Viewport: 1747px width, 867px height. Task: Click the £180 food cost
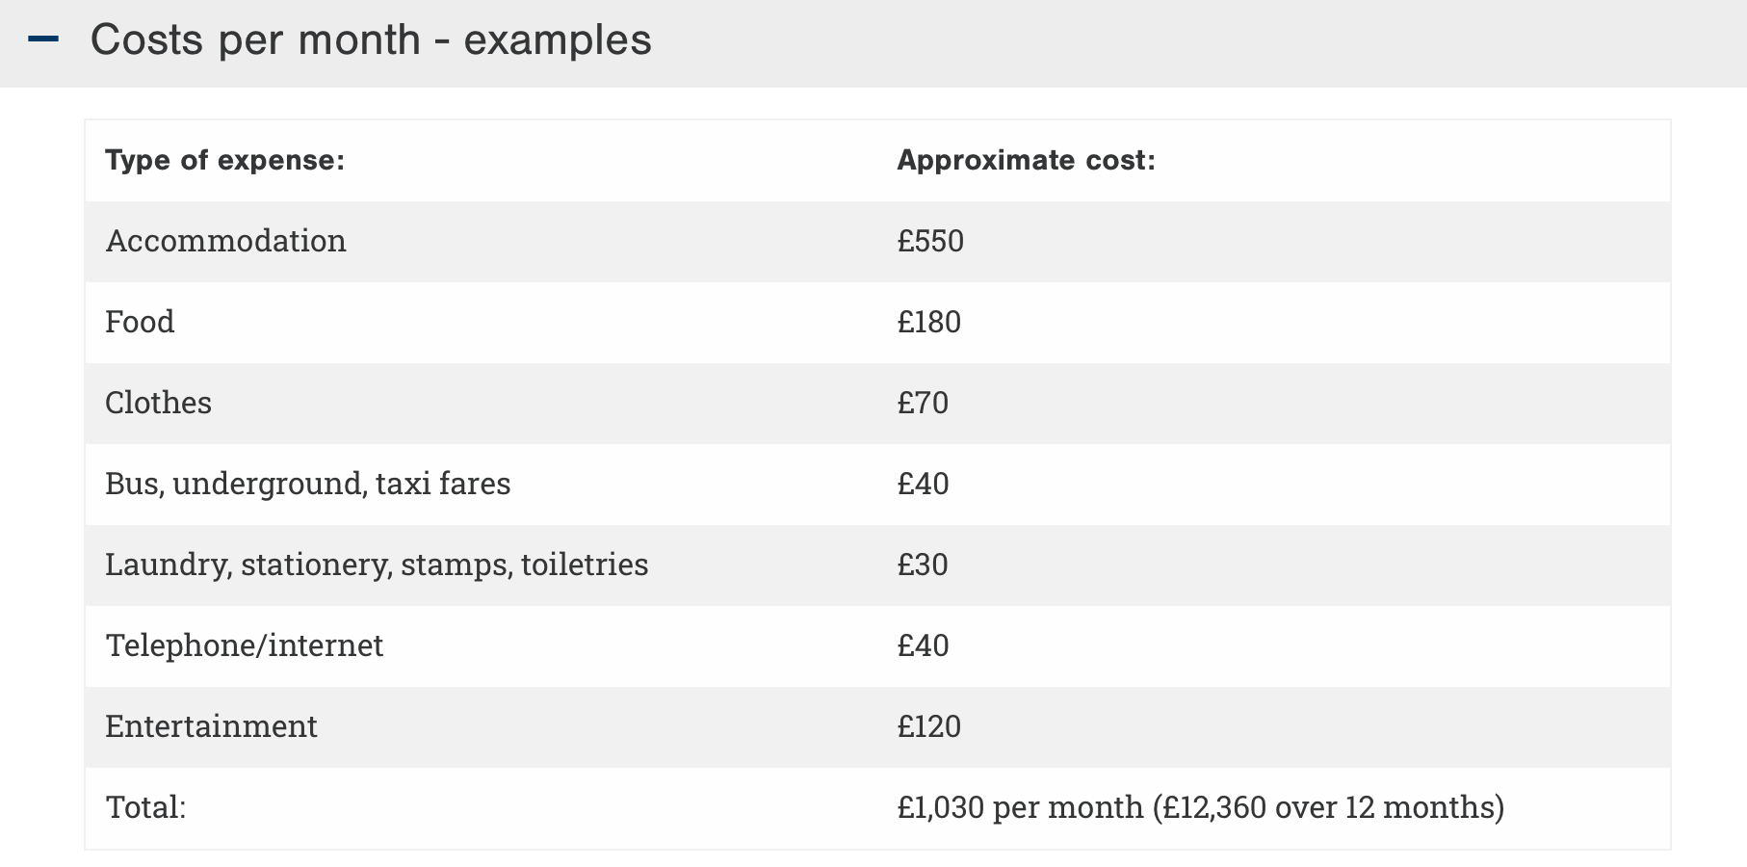(x=928, y=322)
